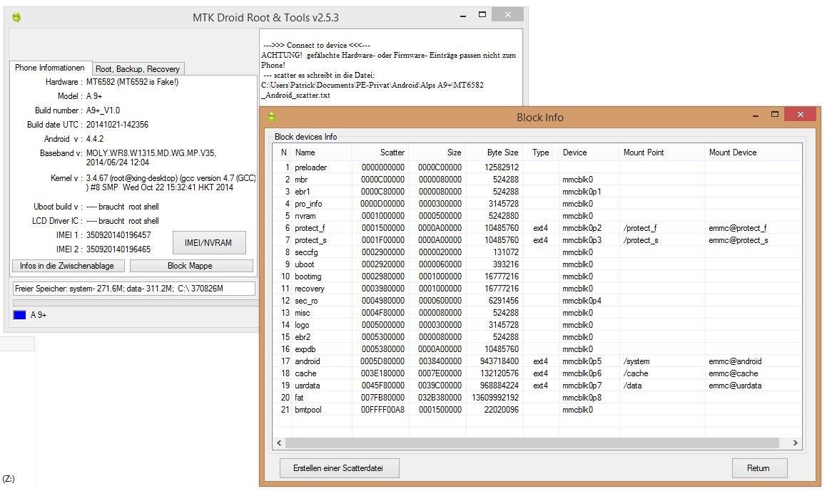Click the Hardware value MT6582
Screen dimensions: 827x491
tap(133, 82)
